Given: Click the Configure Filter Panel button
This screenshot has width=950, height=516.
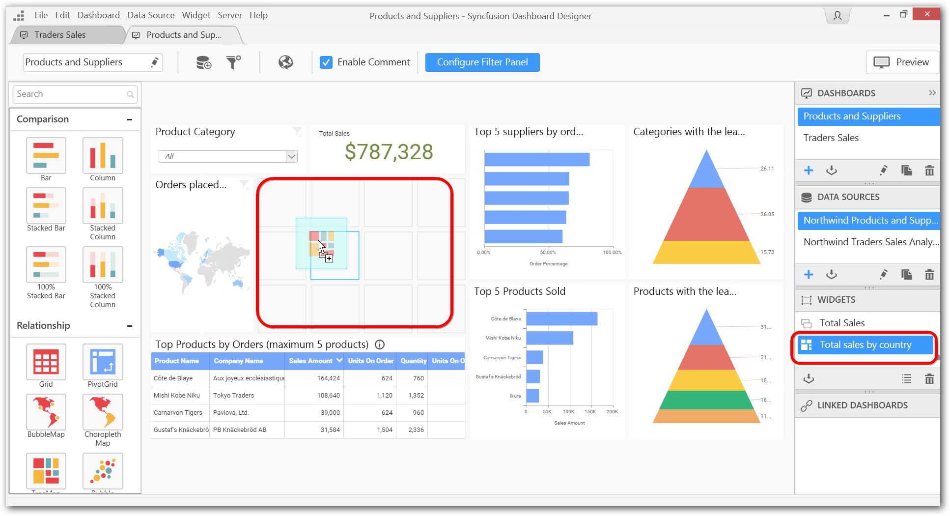Looking at the screenshot, I should point(482,62).
